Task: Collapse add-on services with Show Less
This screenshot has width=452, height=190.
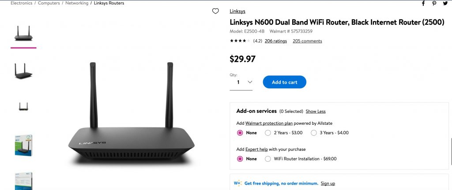Action: tap(316, 112)
